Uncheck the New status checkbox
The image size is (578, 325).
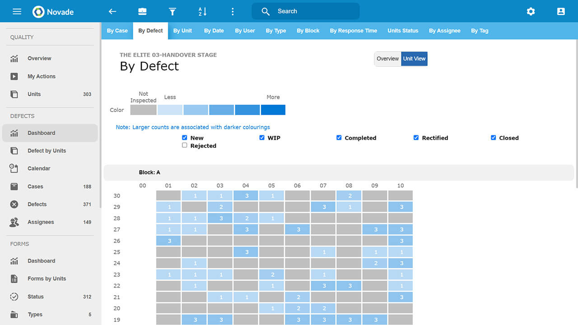(185, 138)
